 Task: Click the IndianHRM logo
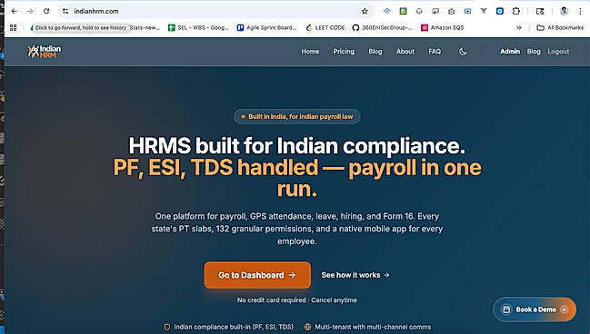click(45, 52)
